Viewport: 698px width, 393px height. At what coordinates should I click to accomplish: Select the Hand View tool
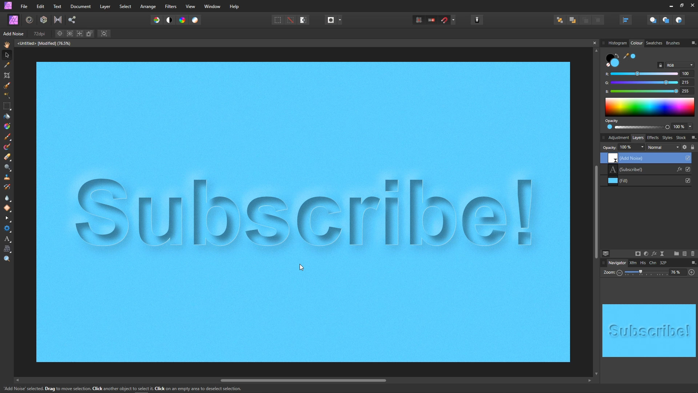[x=7, y=45]
